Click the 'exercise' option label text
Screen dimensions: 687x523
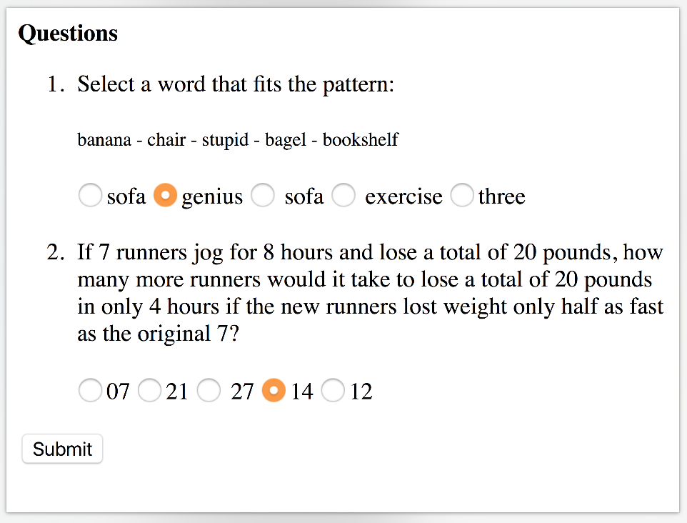coord(403,196)
